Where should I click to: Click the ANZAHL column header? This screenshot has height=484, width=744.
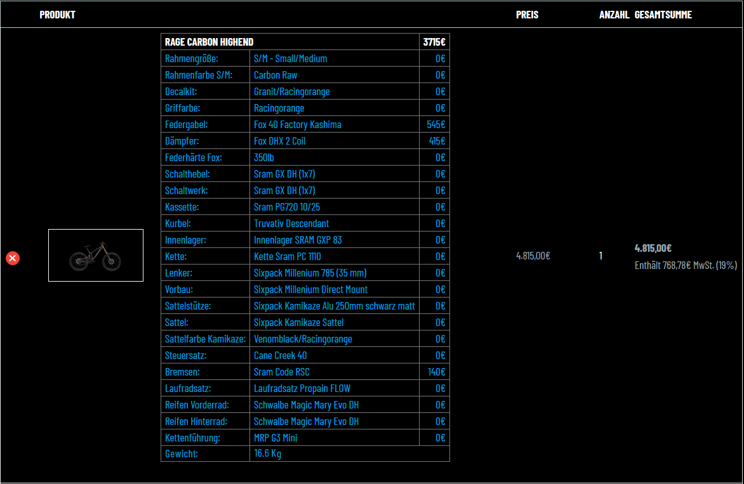[614, 15]
